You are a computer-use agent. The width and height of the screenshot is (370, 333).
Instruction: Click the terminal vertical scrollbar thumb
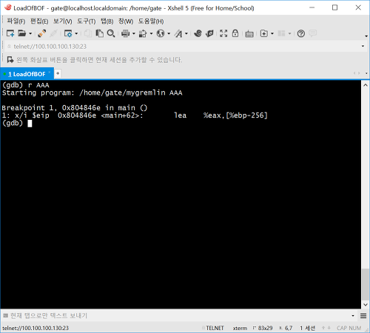coord(366,284)
